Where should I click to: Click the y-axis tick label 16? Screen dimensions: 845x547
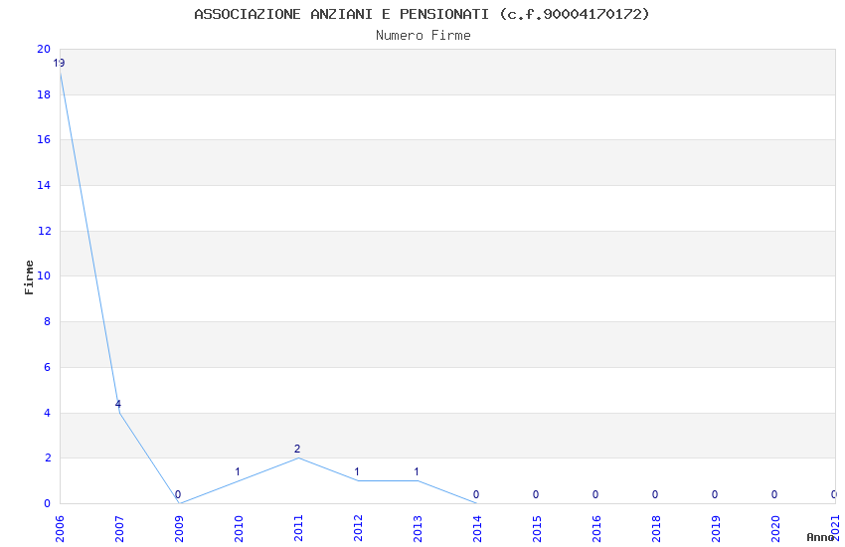pyautogui.click(x=44, y=139)
